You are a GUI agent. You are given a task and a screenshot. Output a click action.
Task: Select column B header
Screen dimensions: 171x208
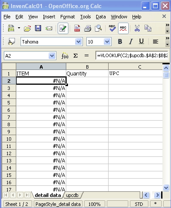[x=87, y=66]
